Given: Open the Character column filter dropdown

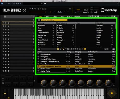Looking at the screenshot, I should point(115,23).
